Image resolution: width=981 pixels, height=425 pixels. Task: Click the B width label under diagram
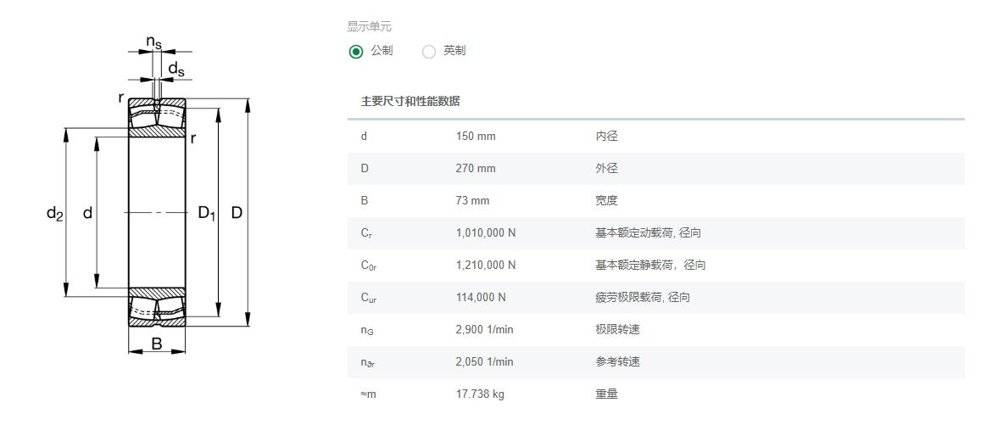(x=157, y=343)
